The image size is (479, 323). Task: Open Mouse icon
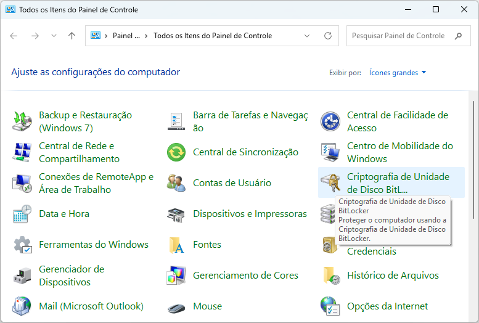pyautogui.click(x=176, y=308)
